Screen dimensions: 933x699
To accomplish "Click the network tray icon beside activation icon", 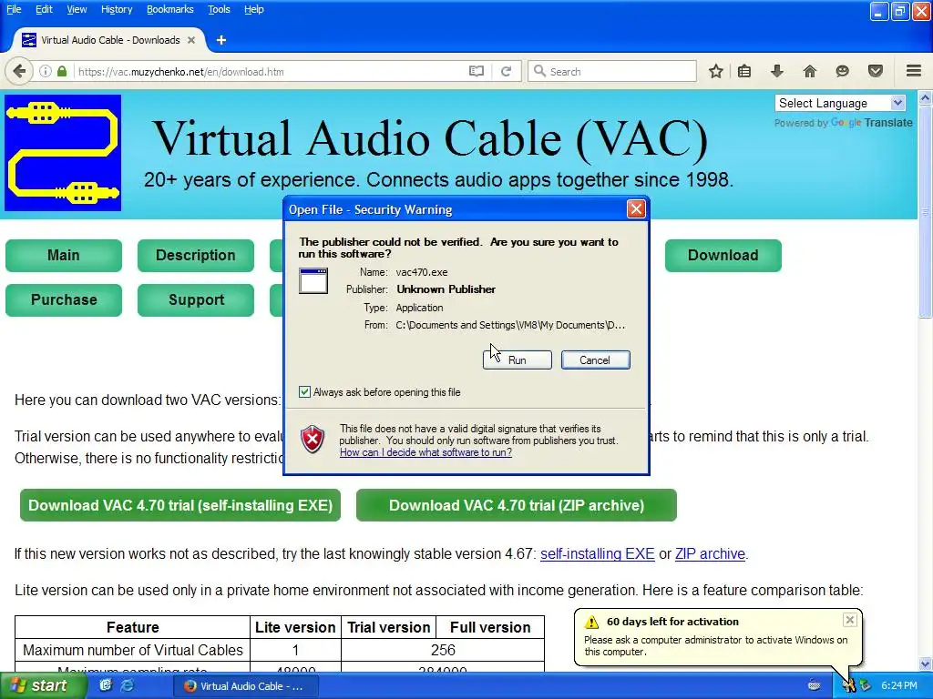I will point(866,685).
